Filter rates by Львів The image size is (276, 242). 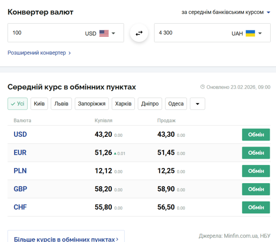(x=61, y=104)
